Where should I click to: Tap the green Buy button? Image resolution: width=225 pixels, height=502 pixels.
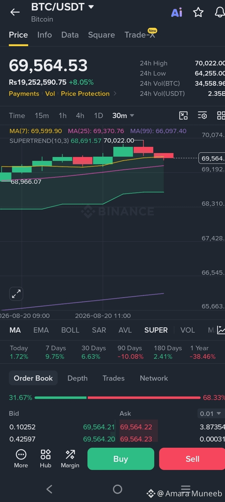coord(121,459)
